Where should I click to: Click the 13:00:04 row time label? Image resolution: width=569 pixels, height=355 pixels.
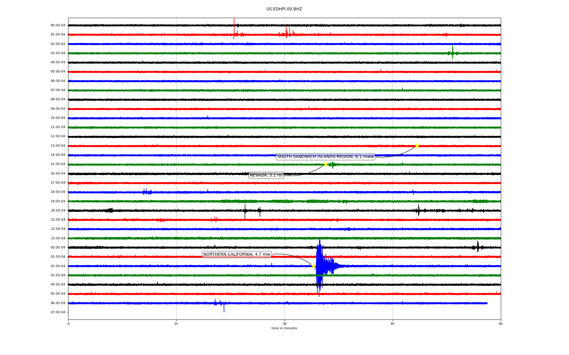pos(58,146)
